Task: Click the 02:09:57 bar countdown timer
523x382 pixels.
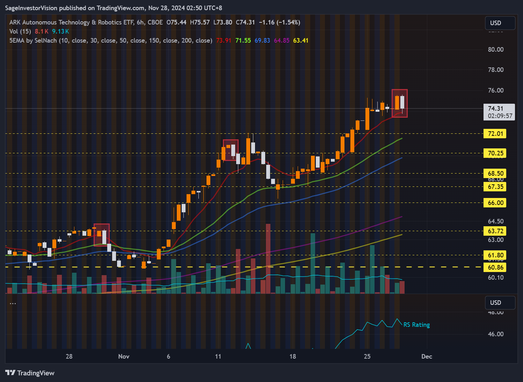Action: [500, 116]
